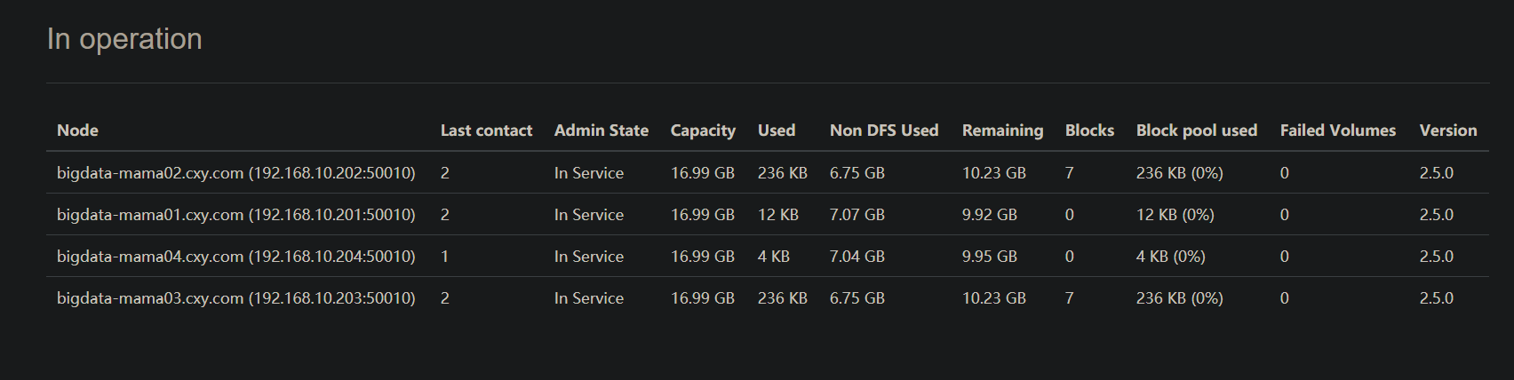Click the Version column header

tap(1448, 131)
